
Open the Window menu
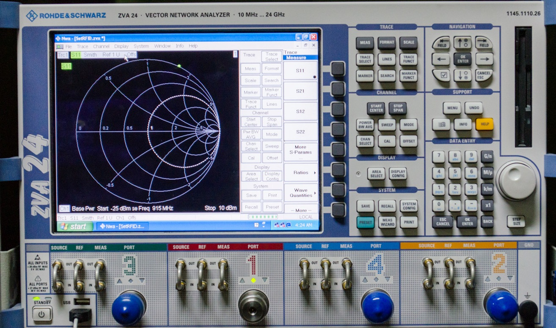click(162, 46)
